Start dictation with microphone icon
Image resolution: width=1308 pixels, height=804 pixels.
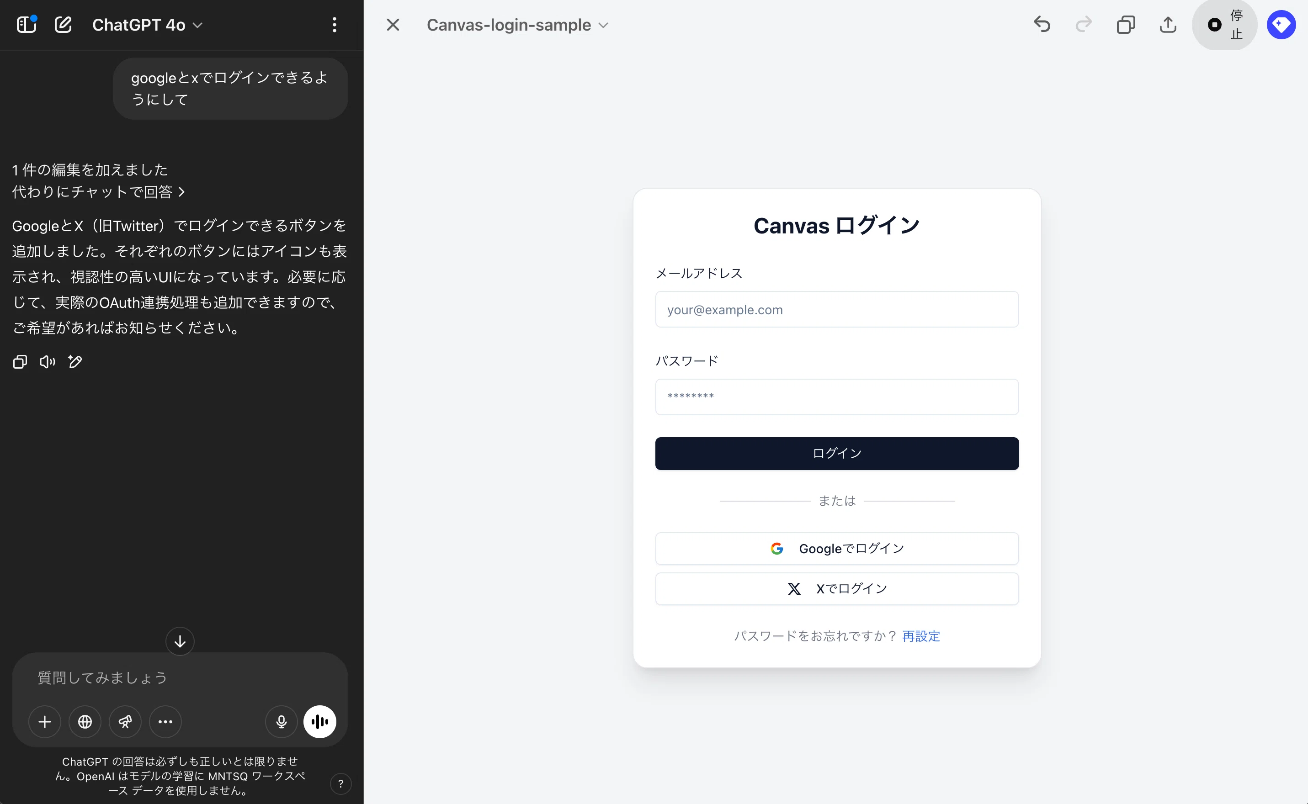282,722
